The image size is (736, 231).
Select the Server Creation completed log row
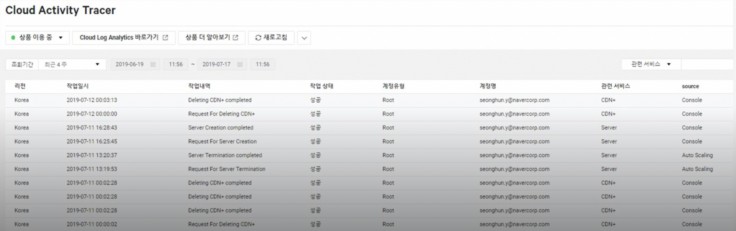221,128
